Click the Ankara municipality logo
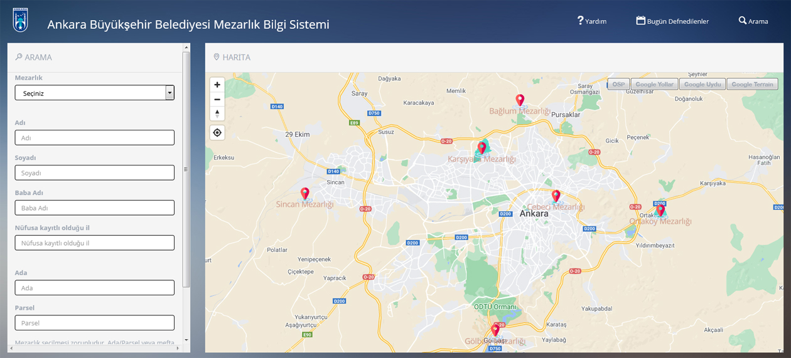This screenshot has width=791, height=358. pyautogui.click(x=21, y=21)
